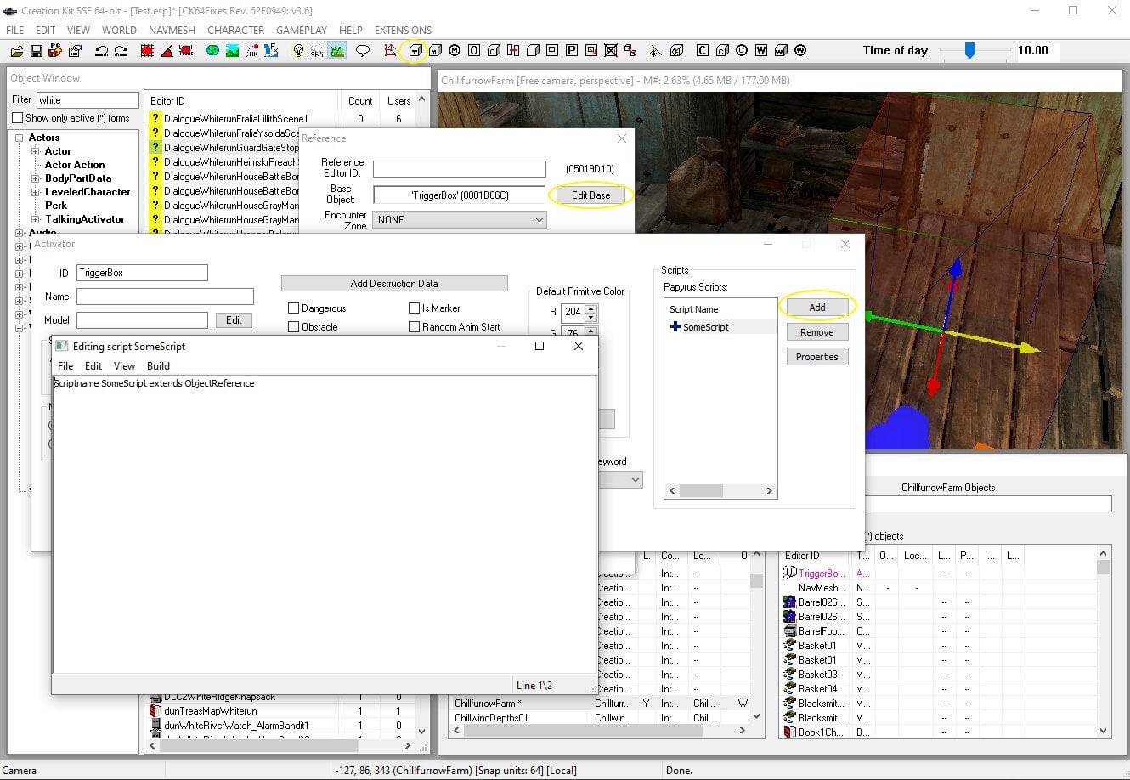Toggle the Fx effects icon
This screenshot has width=1130, height=780.
point(271,51)
